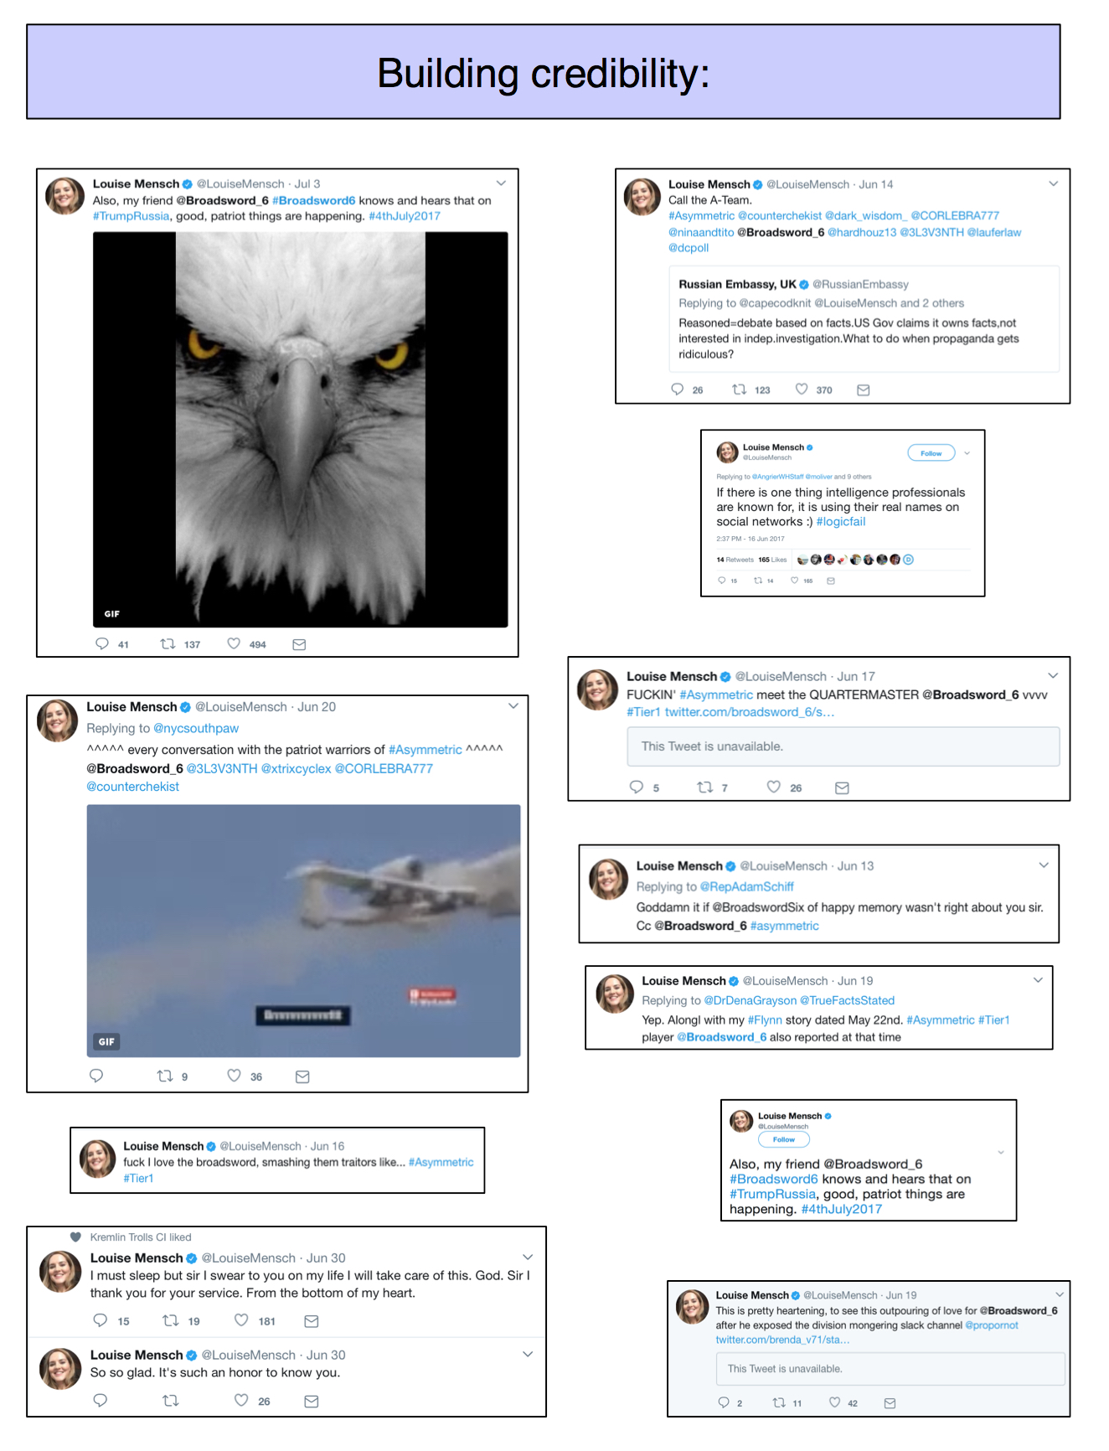Retweet the Jun 20 plane GIF tweet
This screenshot has height=1451, width=1109.
pyautogui.click(x=165, y=1076)
